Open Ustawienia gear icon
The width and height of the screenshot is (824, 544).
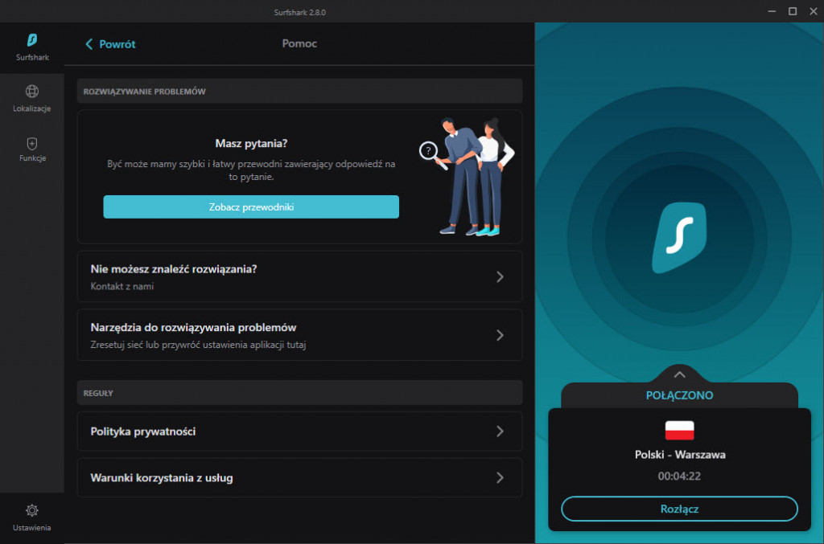click(x=32, y=510)
